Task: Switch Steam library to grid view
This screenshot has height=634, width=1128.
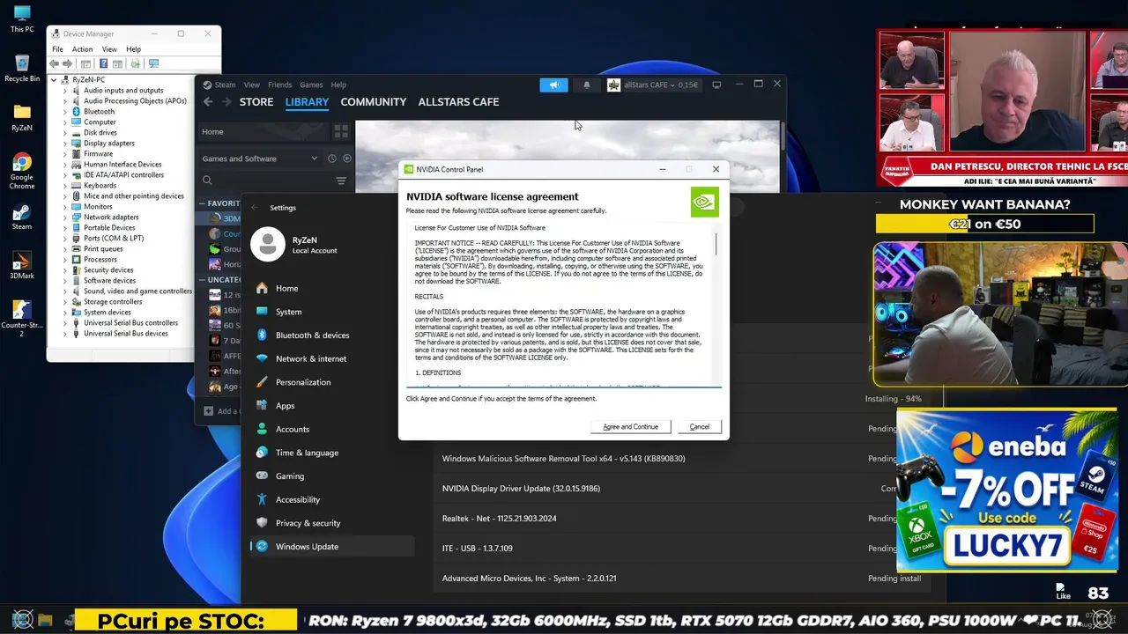Action: [x=341, y=131]
